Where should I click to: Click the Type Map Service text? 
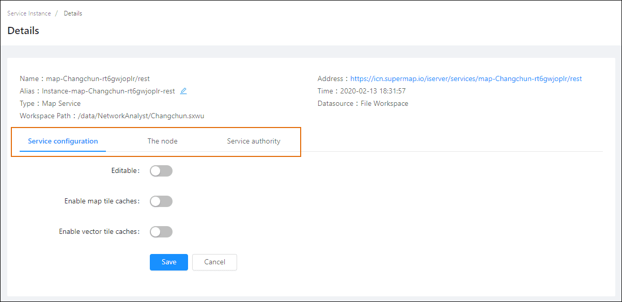(x=61, y=103)
